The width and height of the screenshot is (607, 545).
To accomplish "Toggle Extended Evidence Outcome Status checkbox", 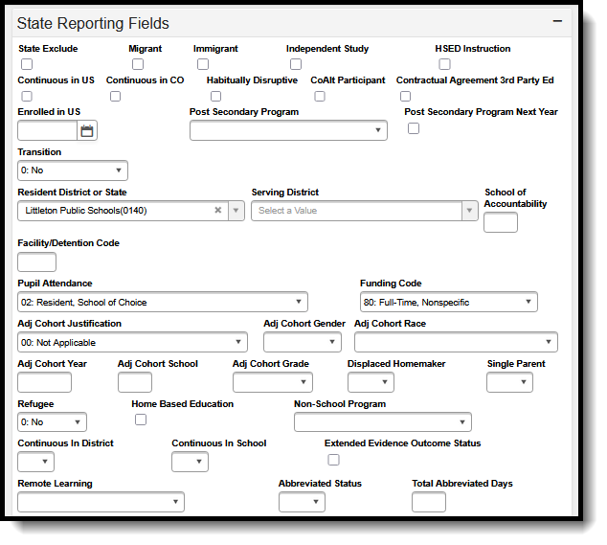I will [333, 460].
